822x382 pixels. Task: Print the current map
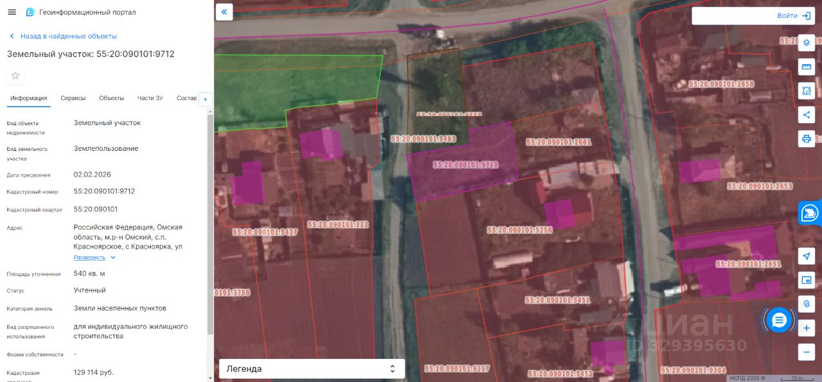click(x=807, y=139)
